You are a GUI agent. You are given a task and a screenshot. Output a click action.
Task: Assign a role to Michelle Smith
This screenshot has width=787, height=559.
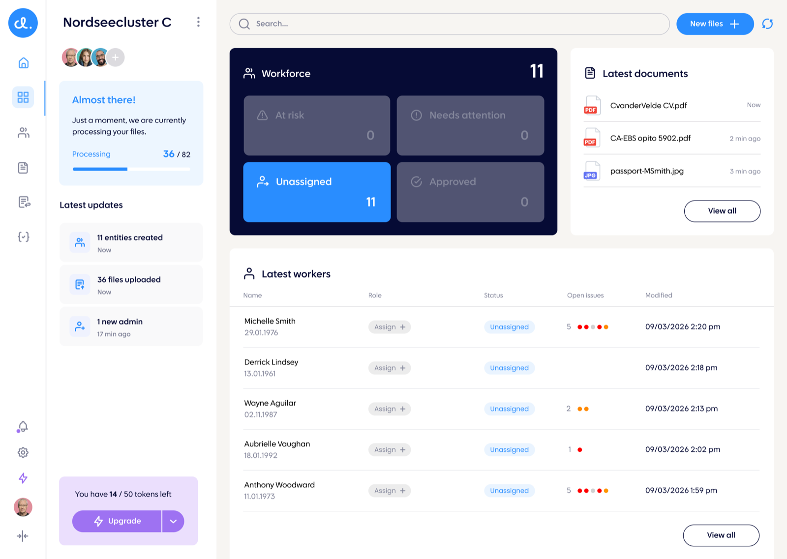tap(390, 327)
